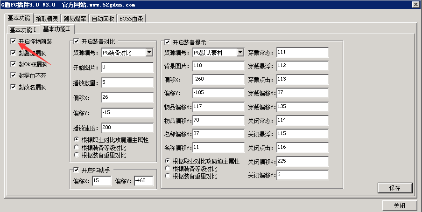
Task: Focus the 穿戴偏移Y field showing 135
Action: coord(302,107)
